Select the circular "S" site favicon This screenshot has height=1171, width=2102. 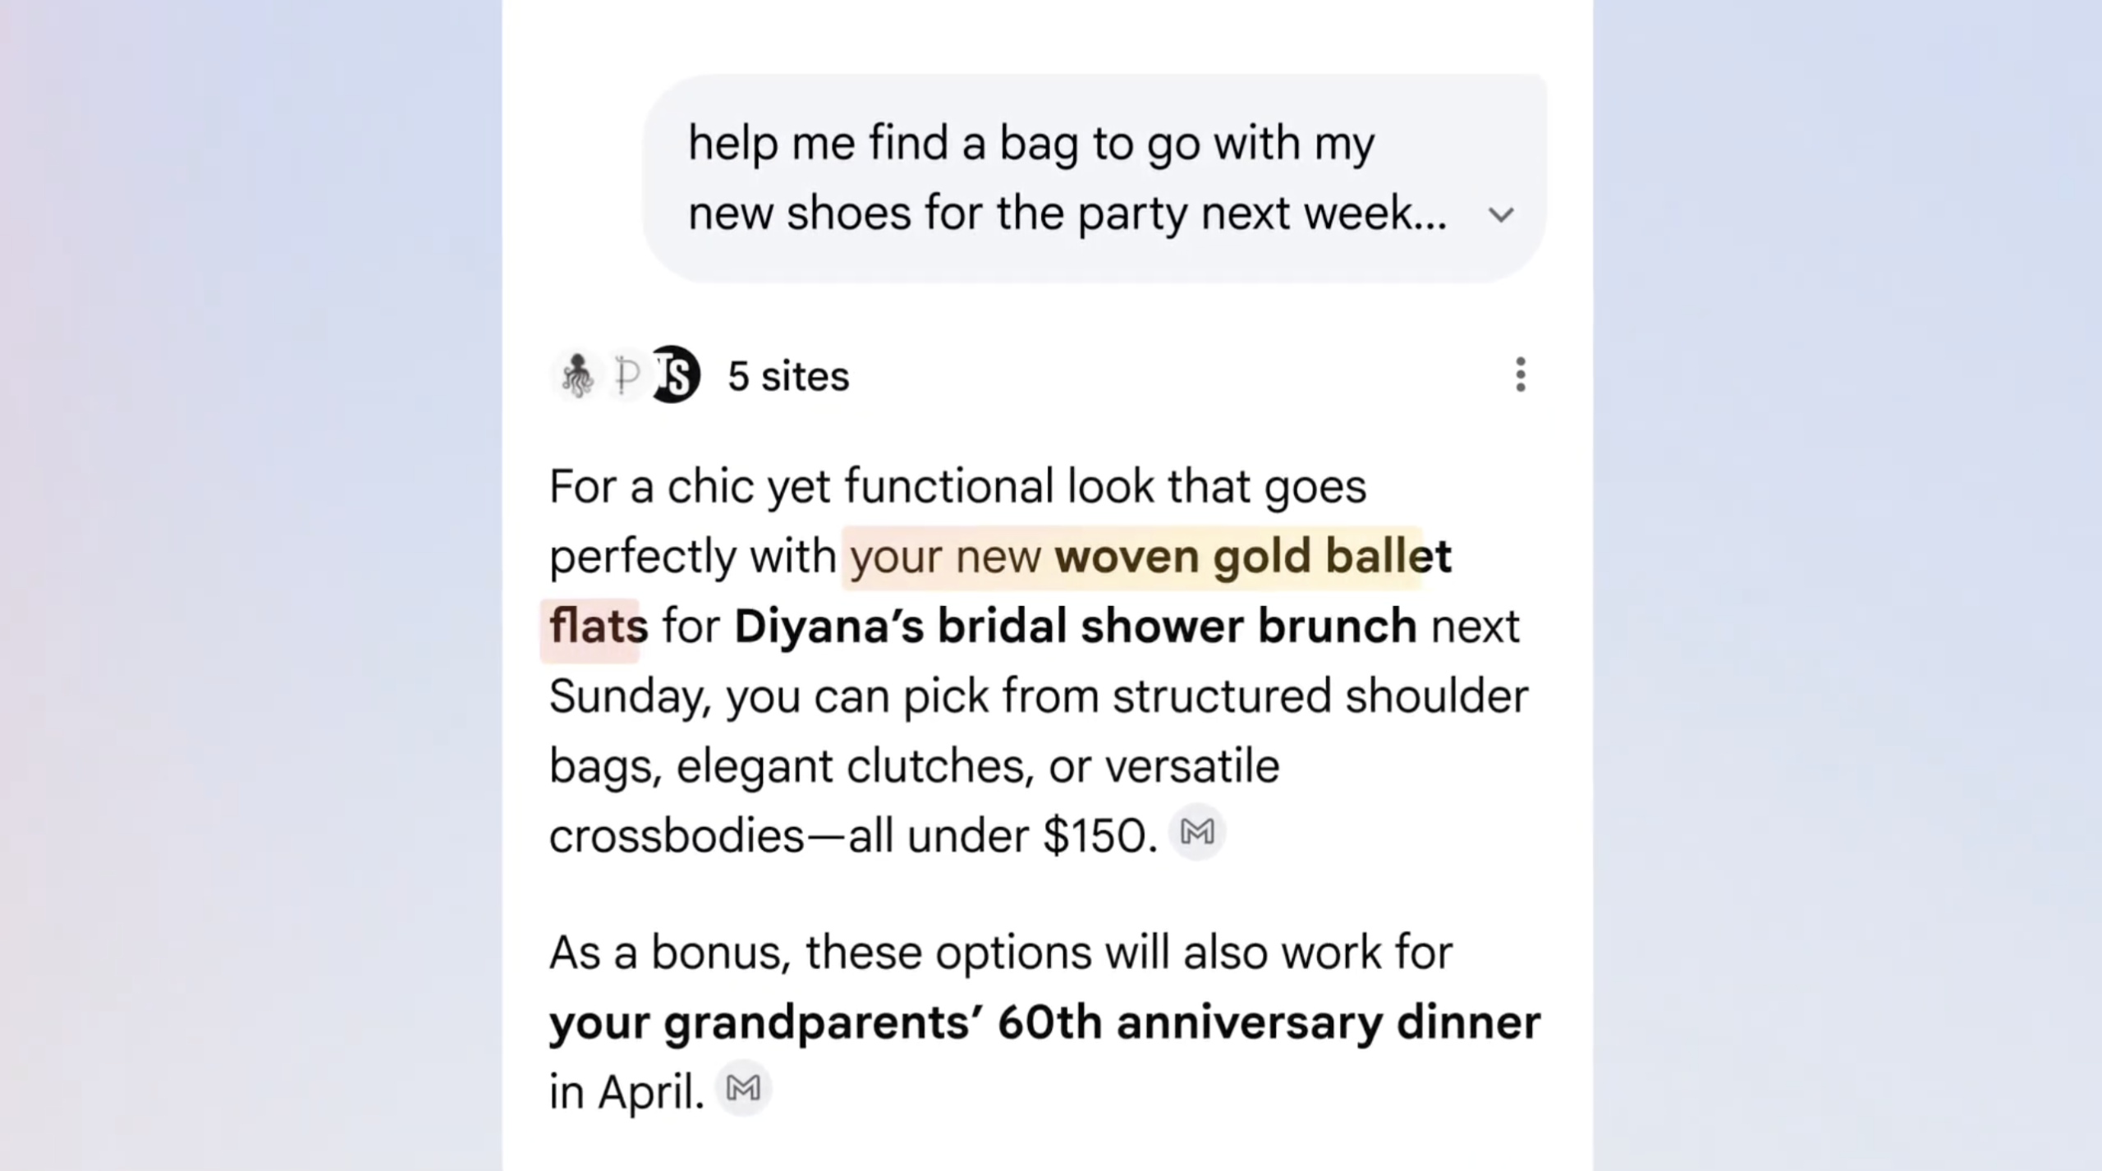pyautogui.click(x=675, y=376)
